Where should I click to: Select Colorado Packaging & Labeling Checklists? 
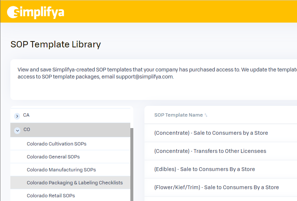click(74, 182)
